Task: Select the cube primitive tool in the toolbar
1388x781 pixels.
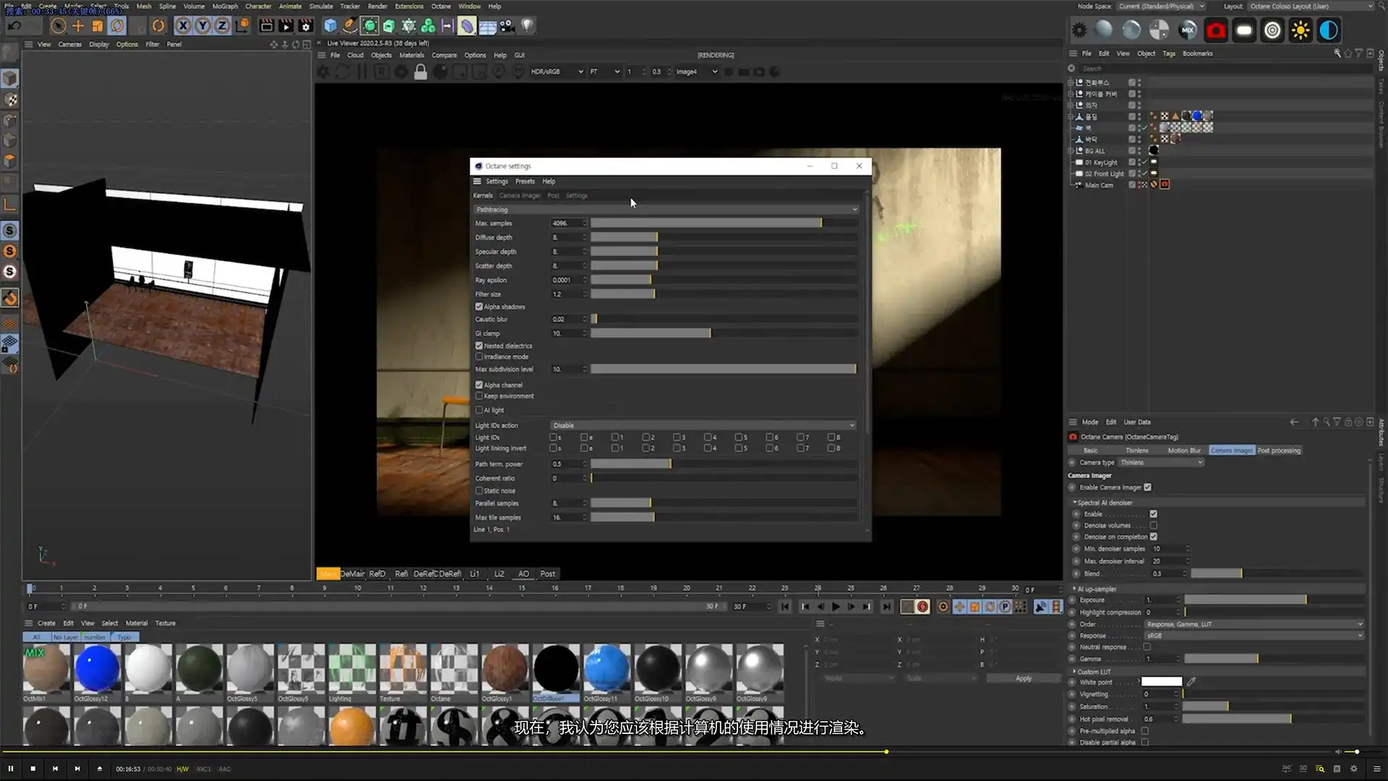Action: click(330, 25)
